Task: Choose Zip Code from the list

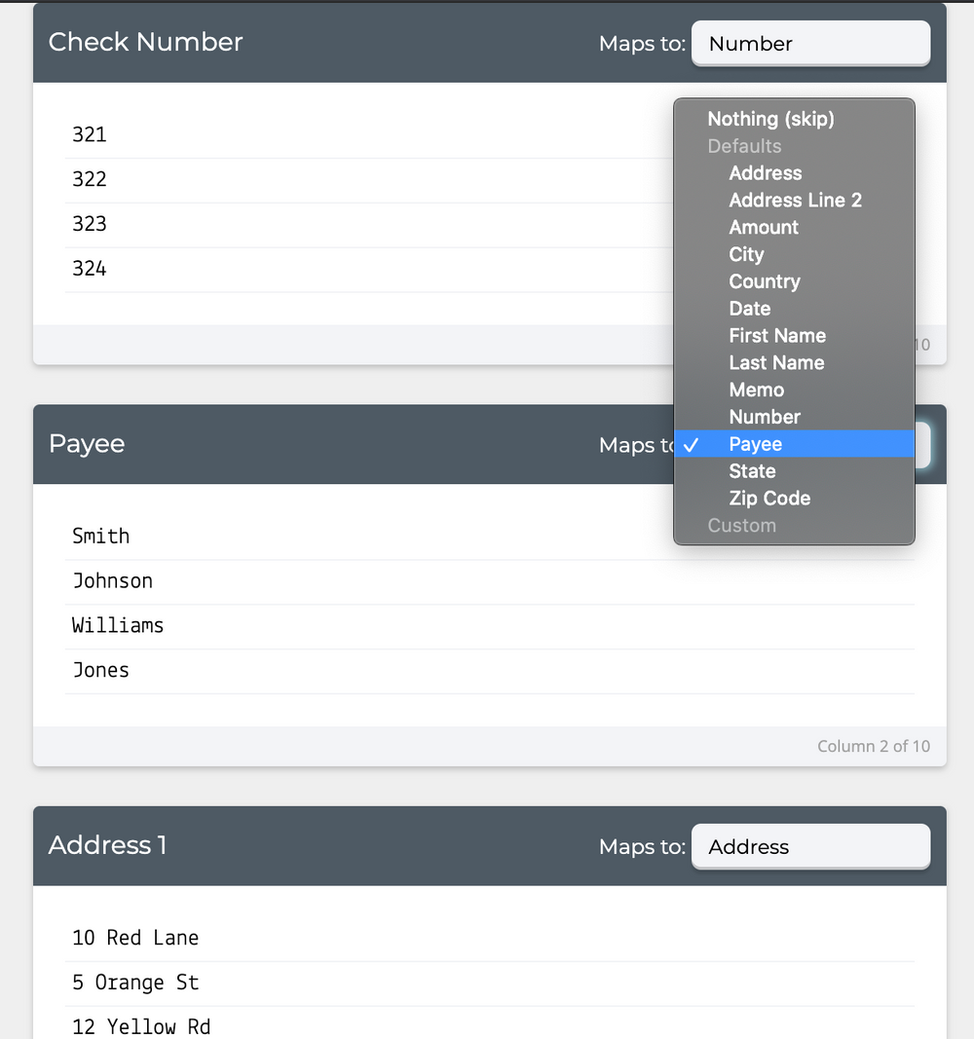Action: coord(769,498)
